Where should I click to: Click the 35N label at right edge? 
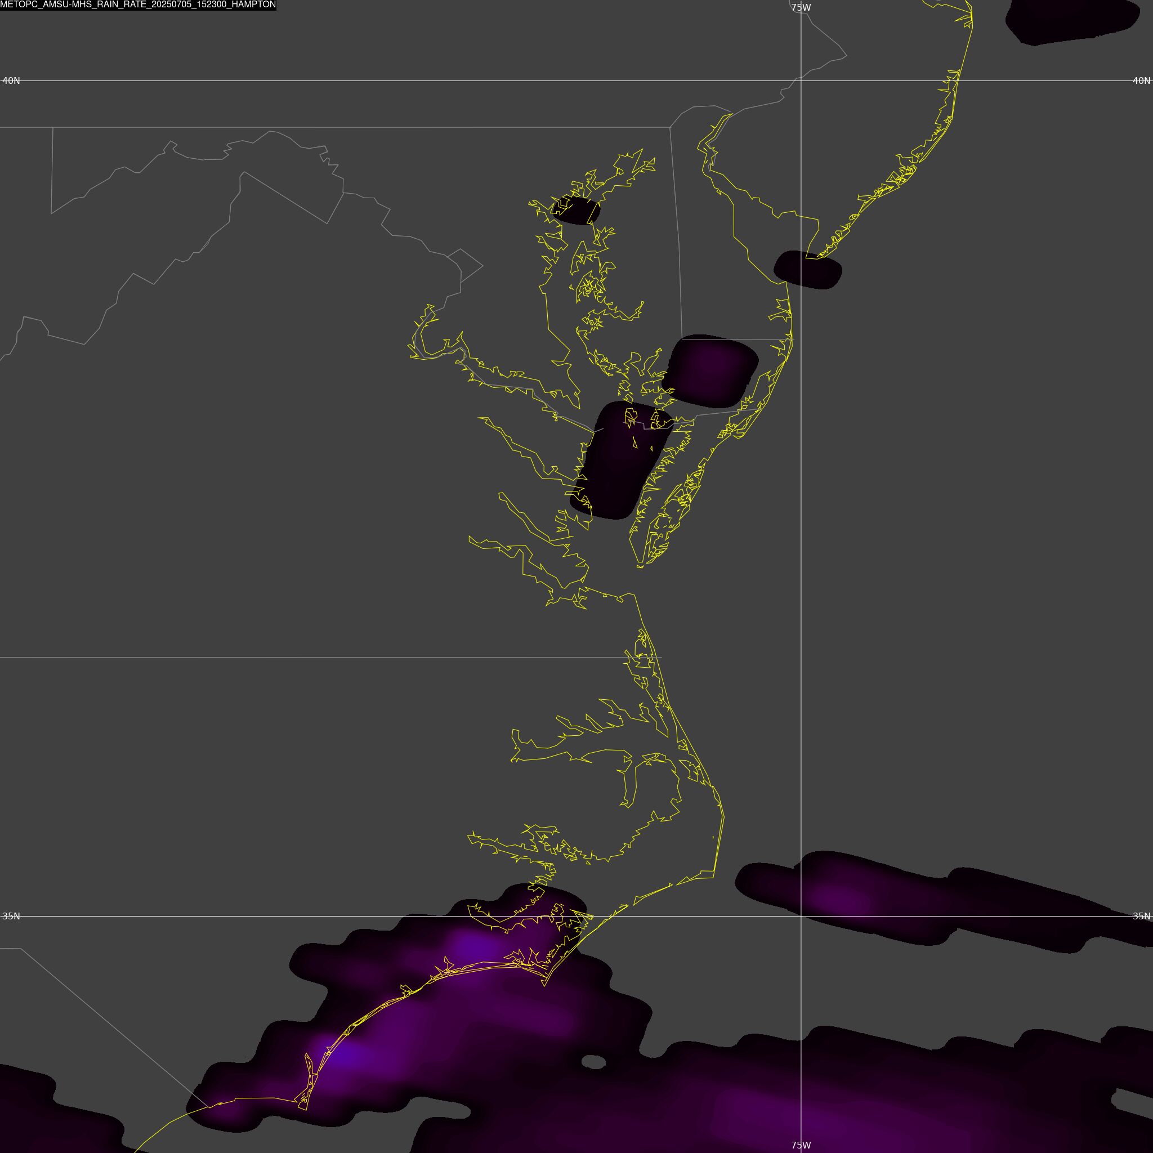[x=1141, y=916]
